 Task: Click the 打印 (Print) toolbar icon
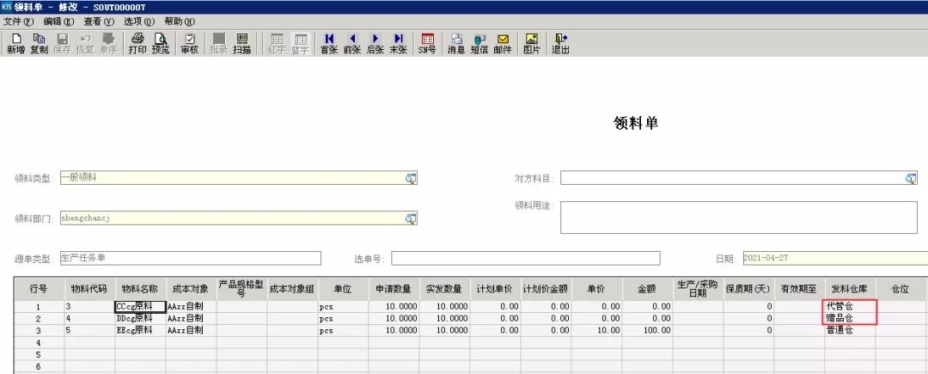pyautogui.click(x=137, y=43)
